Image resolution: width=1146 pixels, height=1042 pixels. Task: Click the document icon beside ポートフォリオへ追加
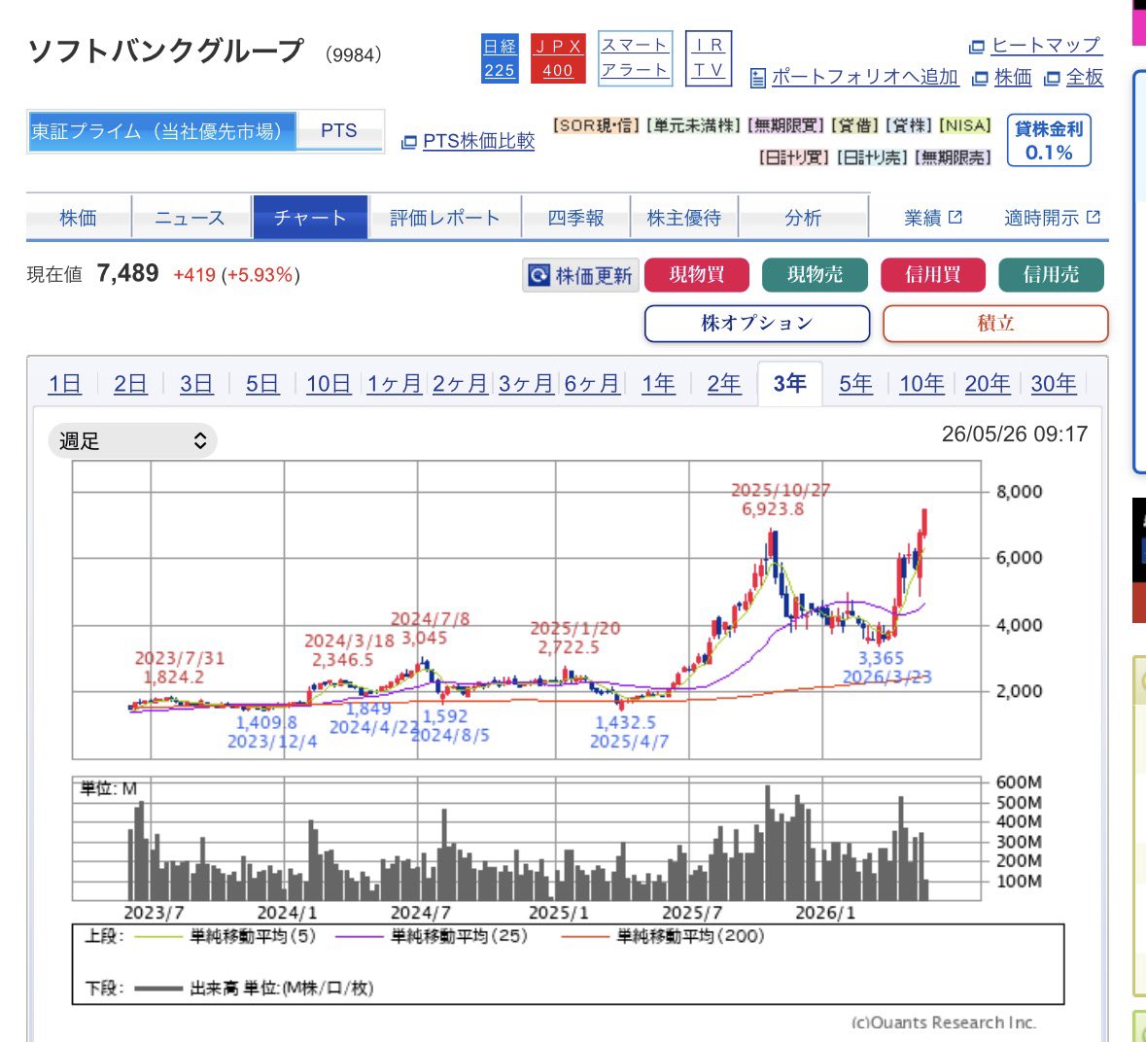(x=758, y=78)
